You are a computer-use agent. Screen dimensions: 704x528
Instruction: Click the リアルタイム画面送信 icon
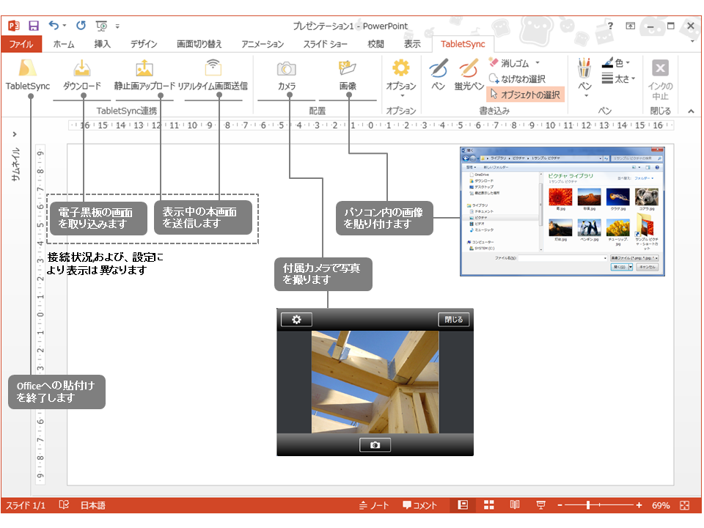point(213,69)
